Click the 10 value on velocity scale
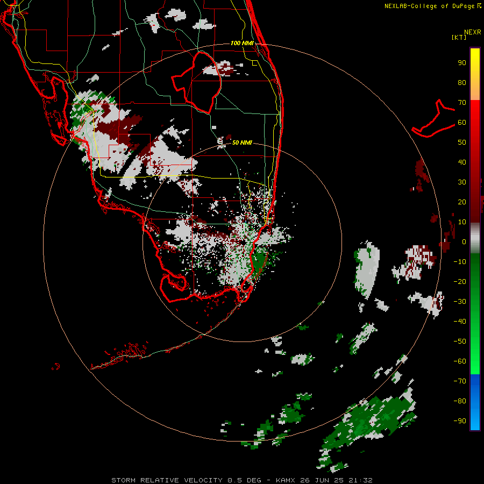Image resolution: width=484 pixels, height=484 pixels. pyautogui.click(x=462, y=222)
